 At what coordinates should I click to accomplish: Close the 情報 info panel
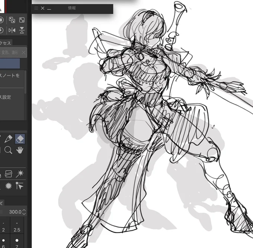pyautogui.click(x=42, y=8)
